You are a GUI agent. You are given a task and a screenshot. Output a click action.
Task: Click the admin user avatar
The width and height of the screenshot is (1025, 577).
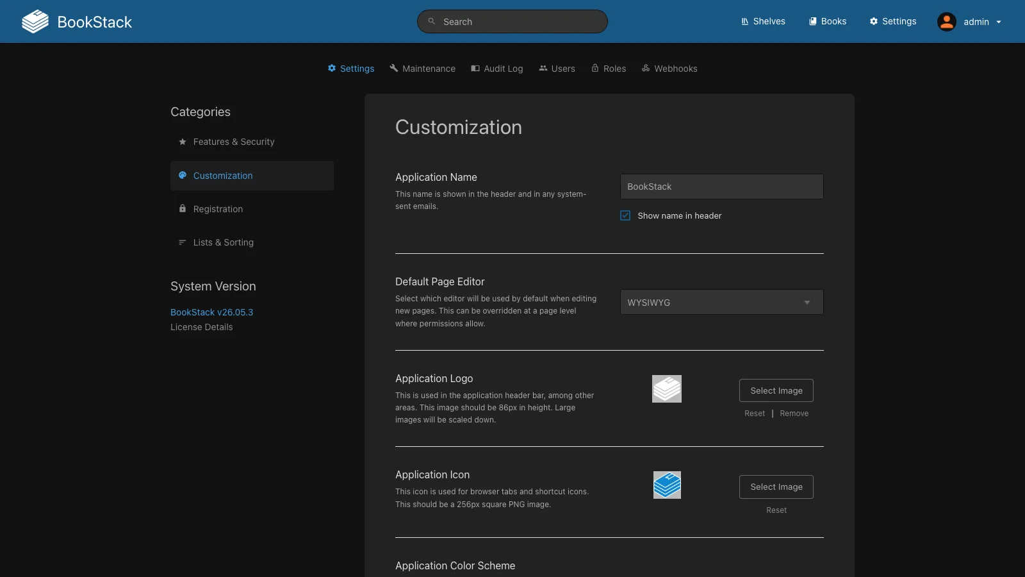(x=947, y=22)
